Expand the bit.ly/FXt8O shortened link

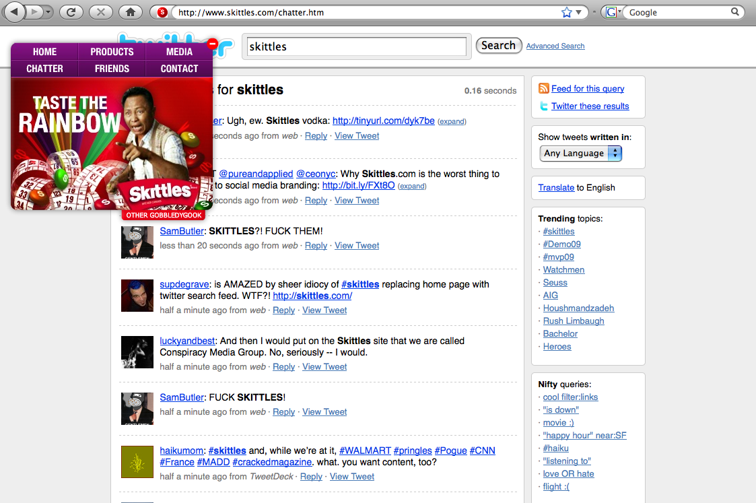[x=412, y=187]
